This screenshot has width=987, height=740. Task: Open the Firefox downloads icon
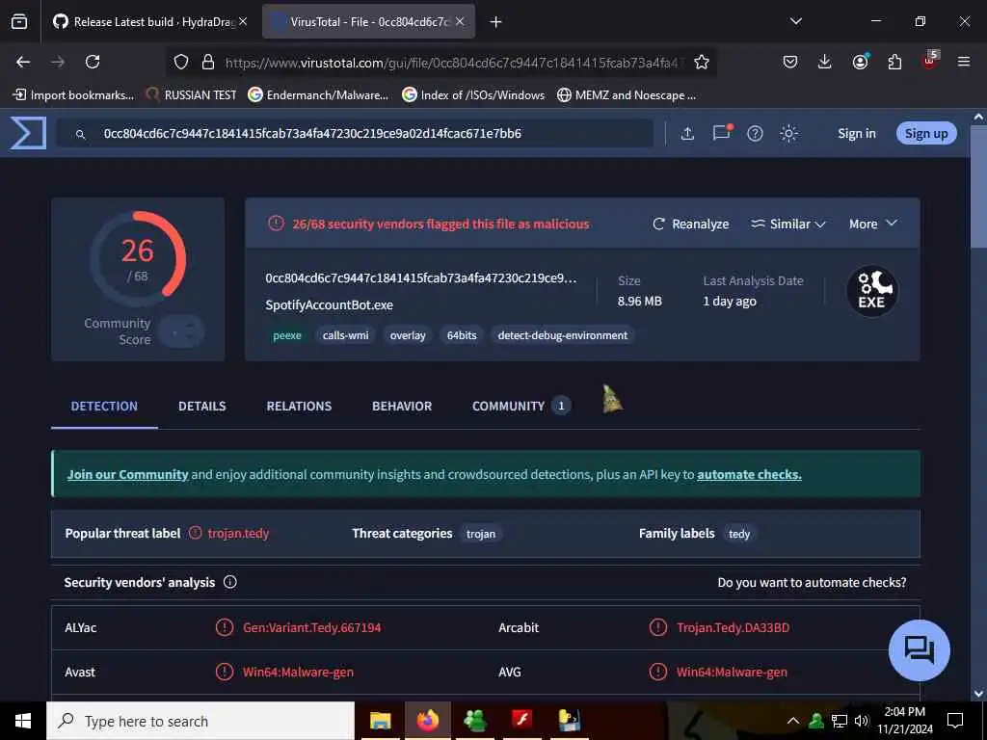pyautogui.click(x=825, y=62)
